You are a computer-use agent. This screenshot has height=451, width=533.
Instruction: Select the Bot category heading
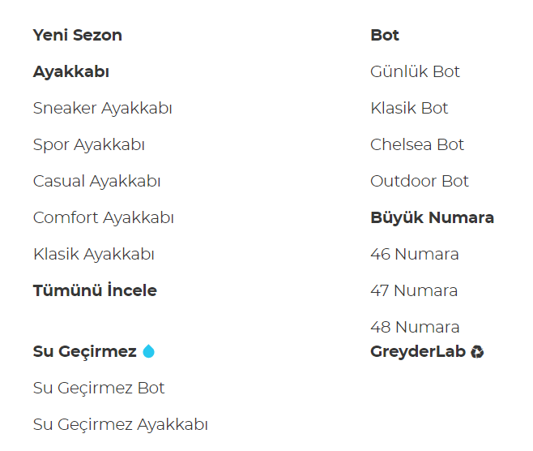385,35
